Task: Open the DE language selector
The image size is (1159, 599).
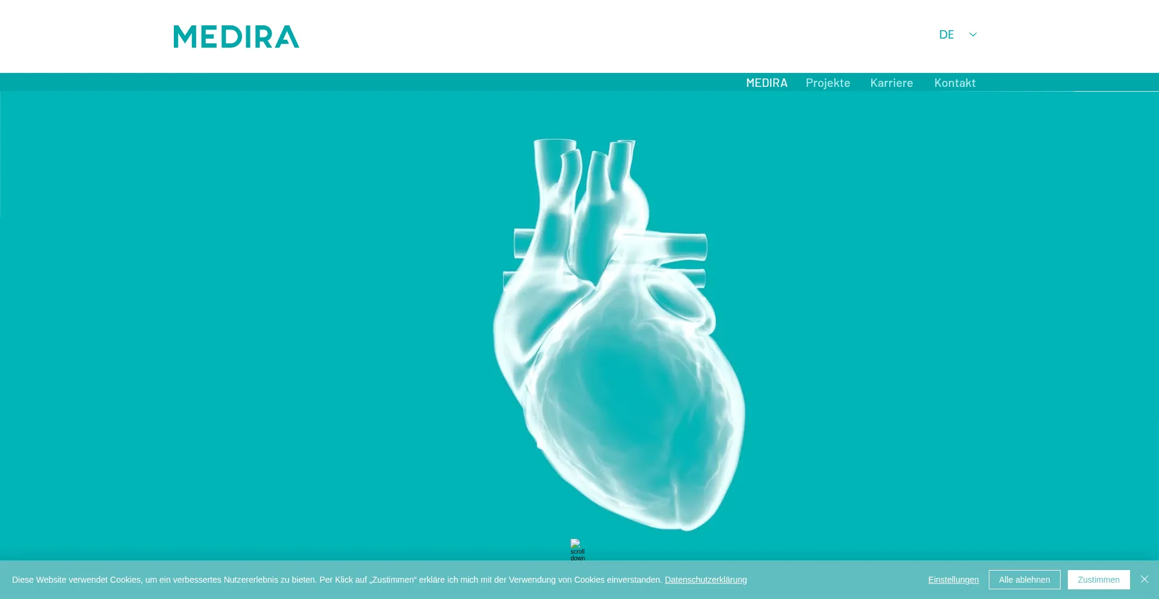Action: 946,34
